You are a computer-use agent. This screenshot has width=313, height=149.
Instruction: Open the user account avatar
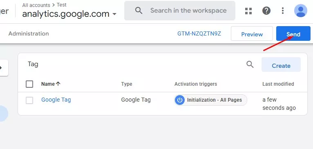coord(301,11)
